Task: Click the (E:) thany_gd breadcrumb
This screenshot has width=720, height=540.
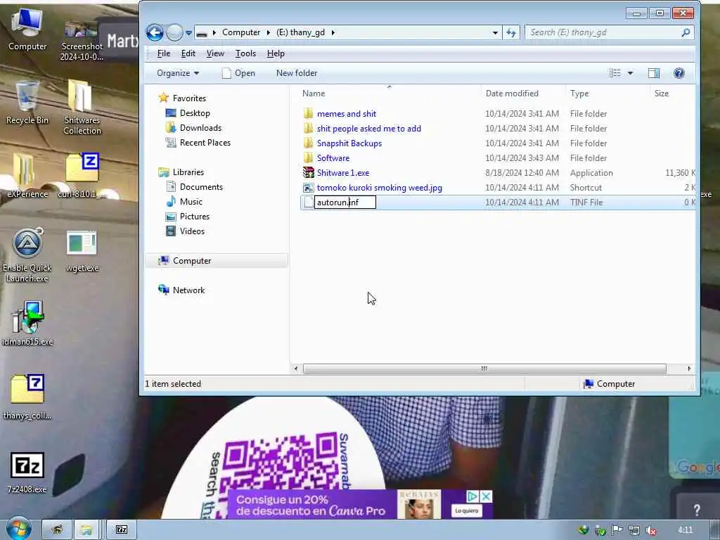Action: (x=300, y=32)
